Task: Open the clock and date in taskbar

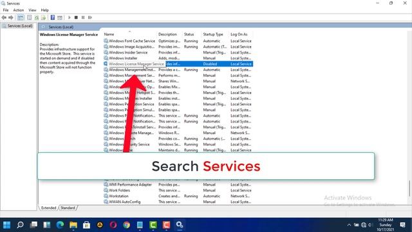Action: 386,225
